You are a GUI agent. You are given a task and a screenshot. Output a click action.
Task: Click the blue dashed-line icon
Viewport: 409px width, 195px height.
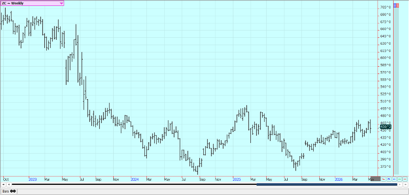tap(394, 179)
